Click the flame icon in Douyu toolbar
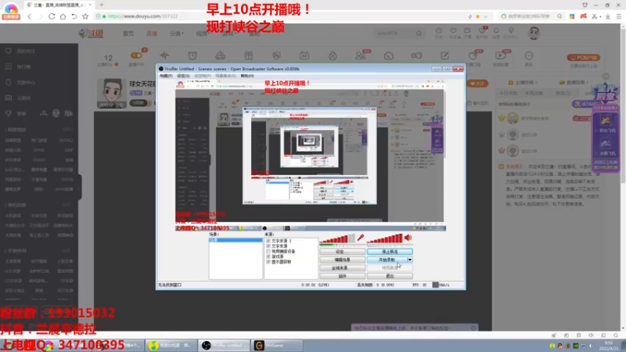The height and width of the screenshot is (352, 626). pos(333,56)
